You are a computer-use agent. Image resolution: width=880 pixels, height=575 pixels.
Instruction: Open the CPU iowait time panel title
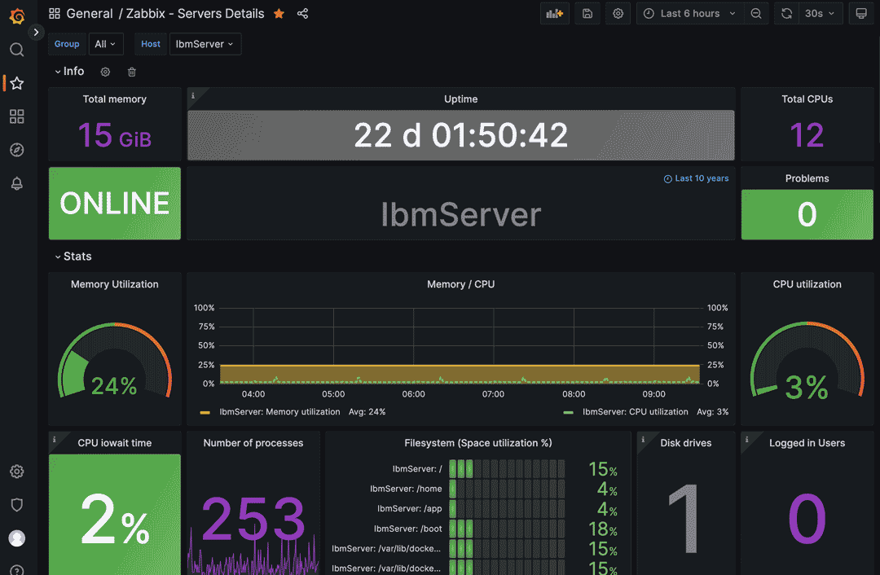click(115, 443)
